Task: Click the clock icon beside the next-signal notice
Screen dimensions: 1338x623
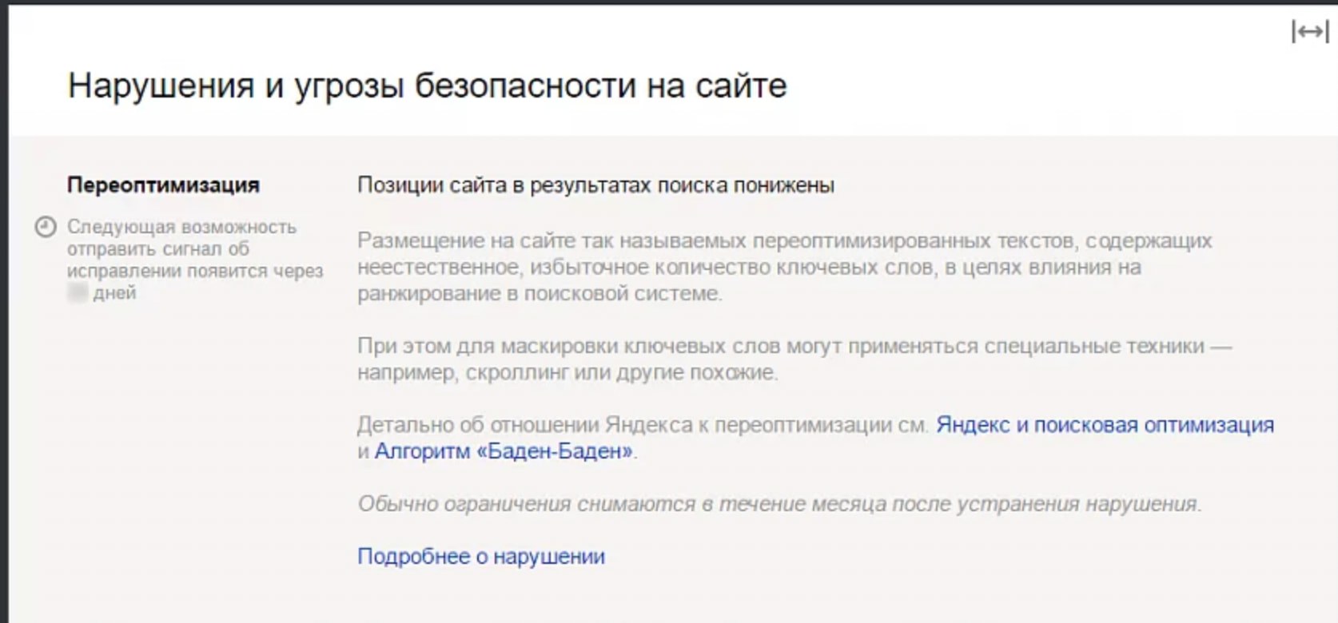Action: (x=46, y=227)
